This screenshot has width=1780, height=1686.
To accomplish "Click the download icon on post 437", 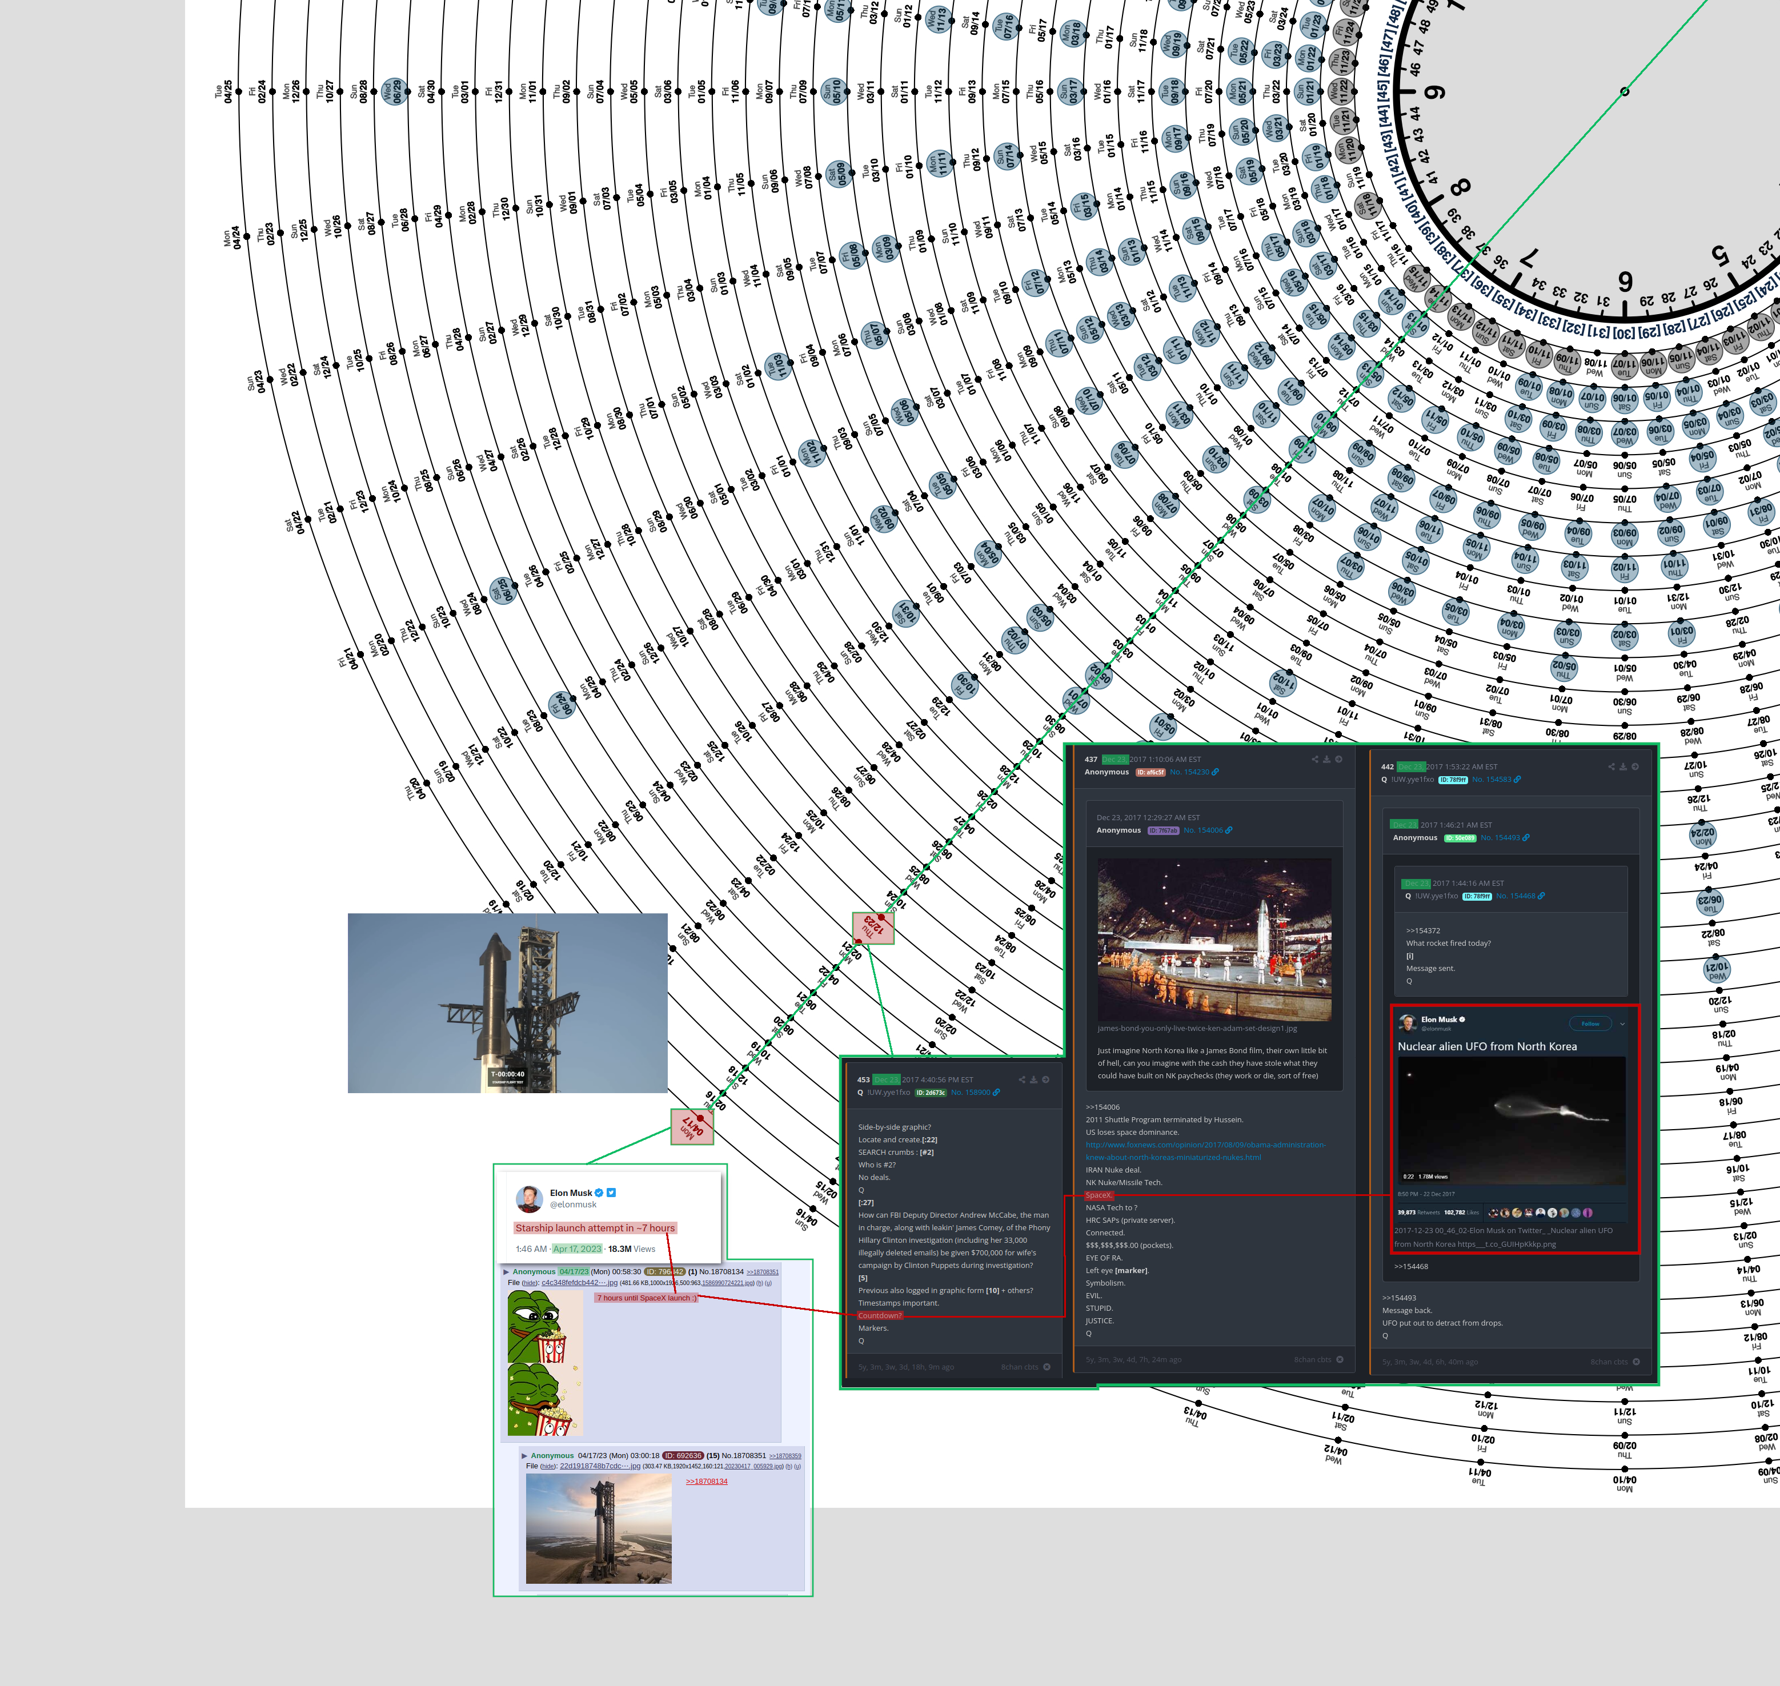I will coord(1326,760).
